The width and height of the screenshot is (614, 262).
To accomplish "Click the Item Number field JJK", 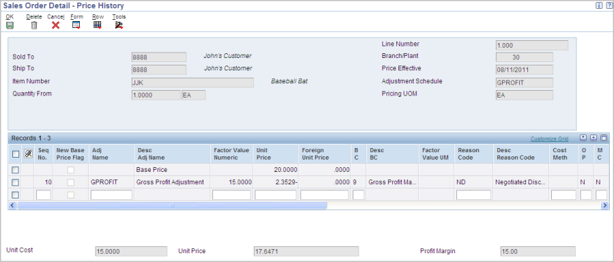I will point(192,83).
